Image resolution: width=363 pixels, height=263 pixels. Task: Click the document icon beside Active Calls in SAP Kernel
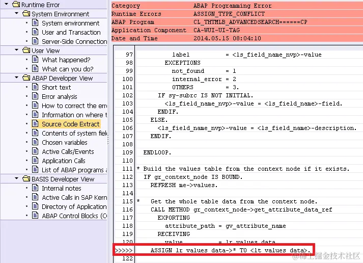coord(35,197)
